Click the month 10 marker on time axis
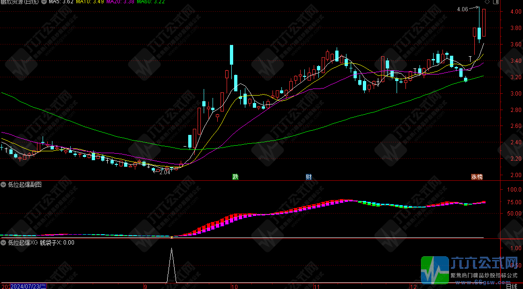This screenshot has height=289, width=523. point(234,286)
